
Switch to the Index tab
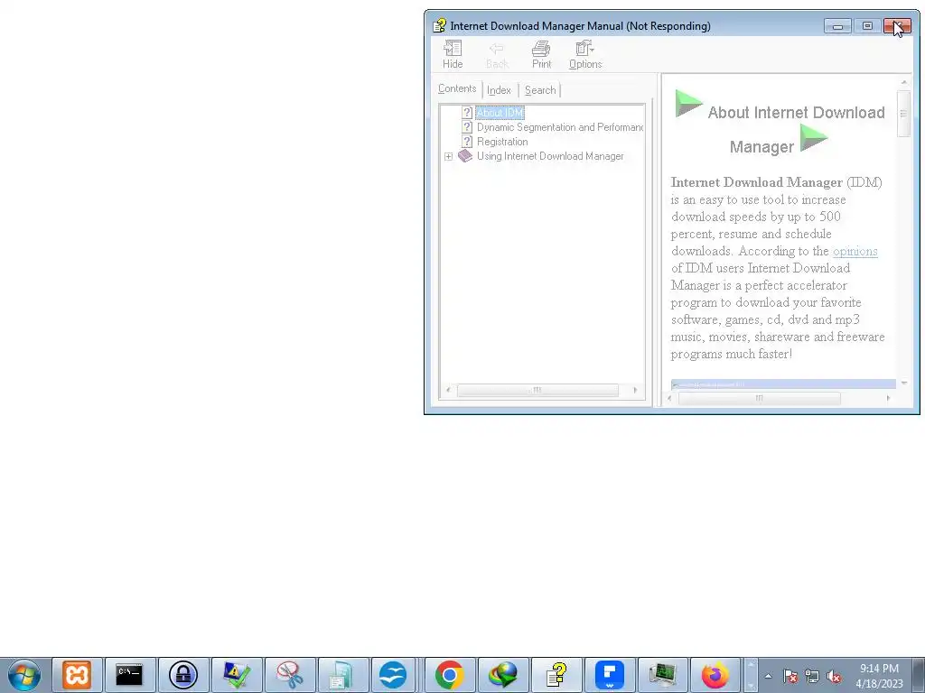pos(499,90)
